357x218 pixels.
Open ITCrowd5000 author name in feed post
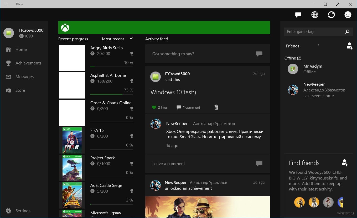pyautogui.click(x=177, y=74)
